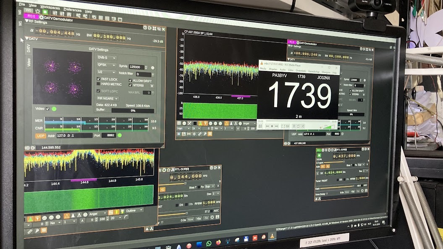The height and width of the screenshot is (249, 443).
Task: Toggle the DC correction button in the 437 MHz RTL-SDR panel
Action: coord(323,166)
